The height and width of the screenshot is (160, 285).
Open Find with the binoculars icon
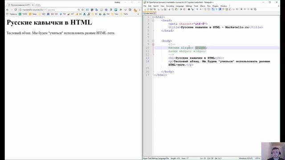(189, 9)
